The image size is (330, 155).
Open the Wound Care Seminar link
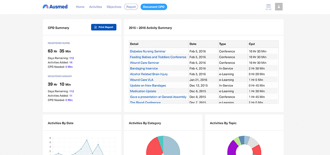coord(144,63)
